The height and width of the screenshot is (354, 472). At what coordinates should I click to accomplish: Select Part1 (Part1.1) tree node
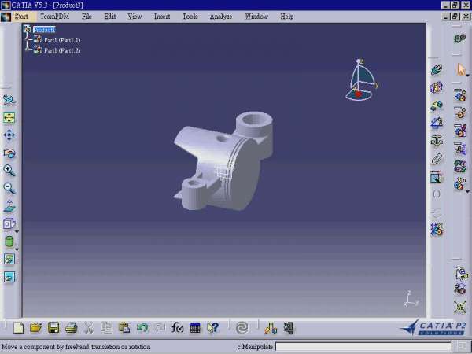[62, 40]
